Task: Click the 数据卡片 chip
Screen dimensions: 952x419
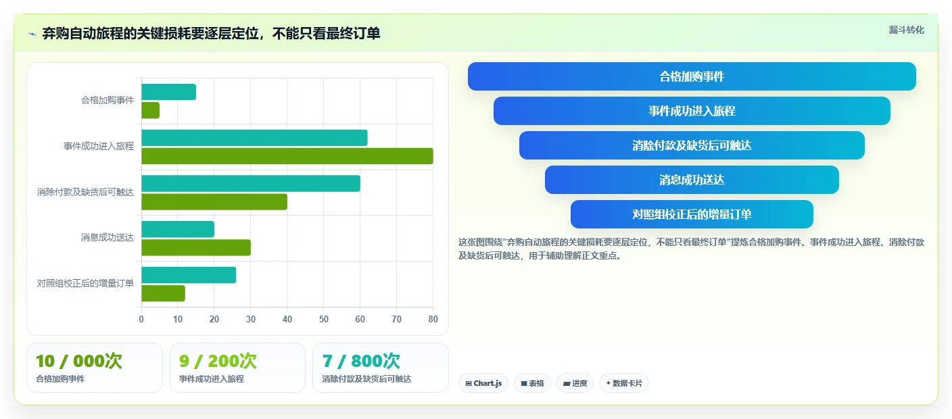Action: coord(623,383)
